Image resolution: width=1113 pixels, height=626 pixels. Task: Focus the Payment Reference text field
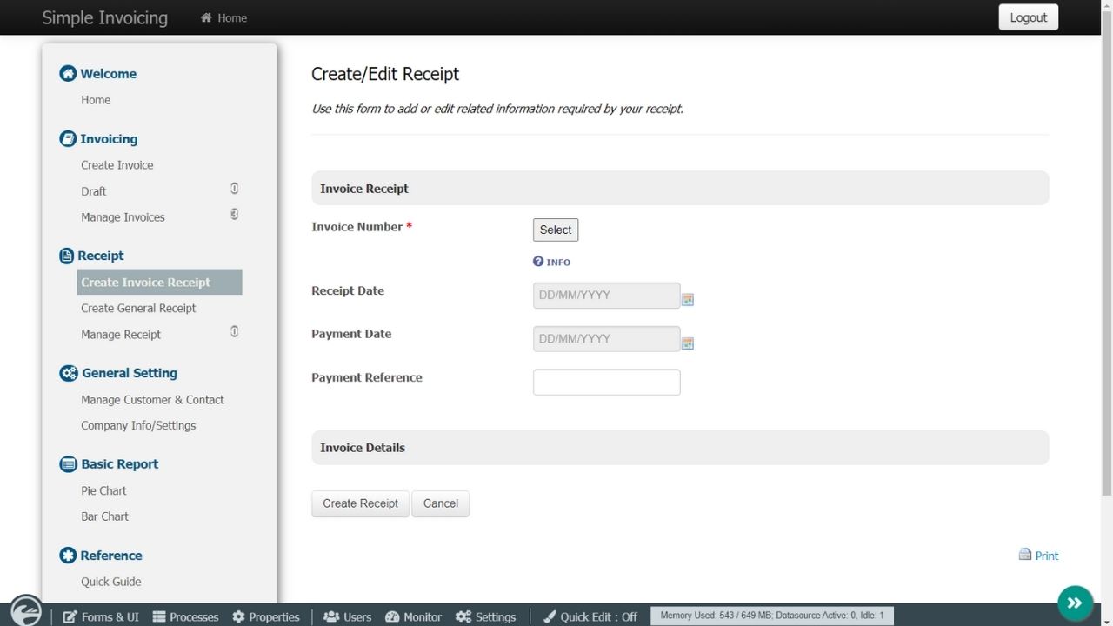click(606, 383)
